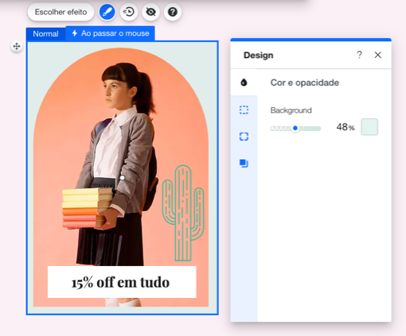Open the reset/history clock icon
Image resolution: width=406 pixels, height=336 pixels.
129,12
